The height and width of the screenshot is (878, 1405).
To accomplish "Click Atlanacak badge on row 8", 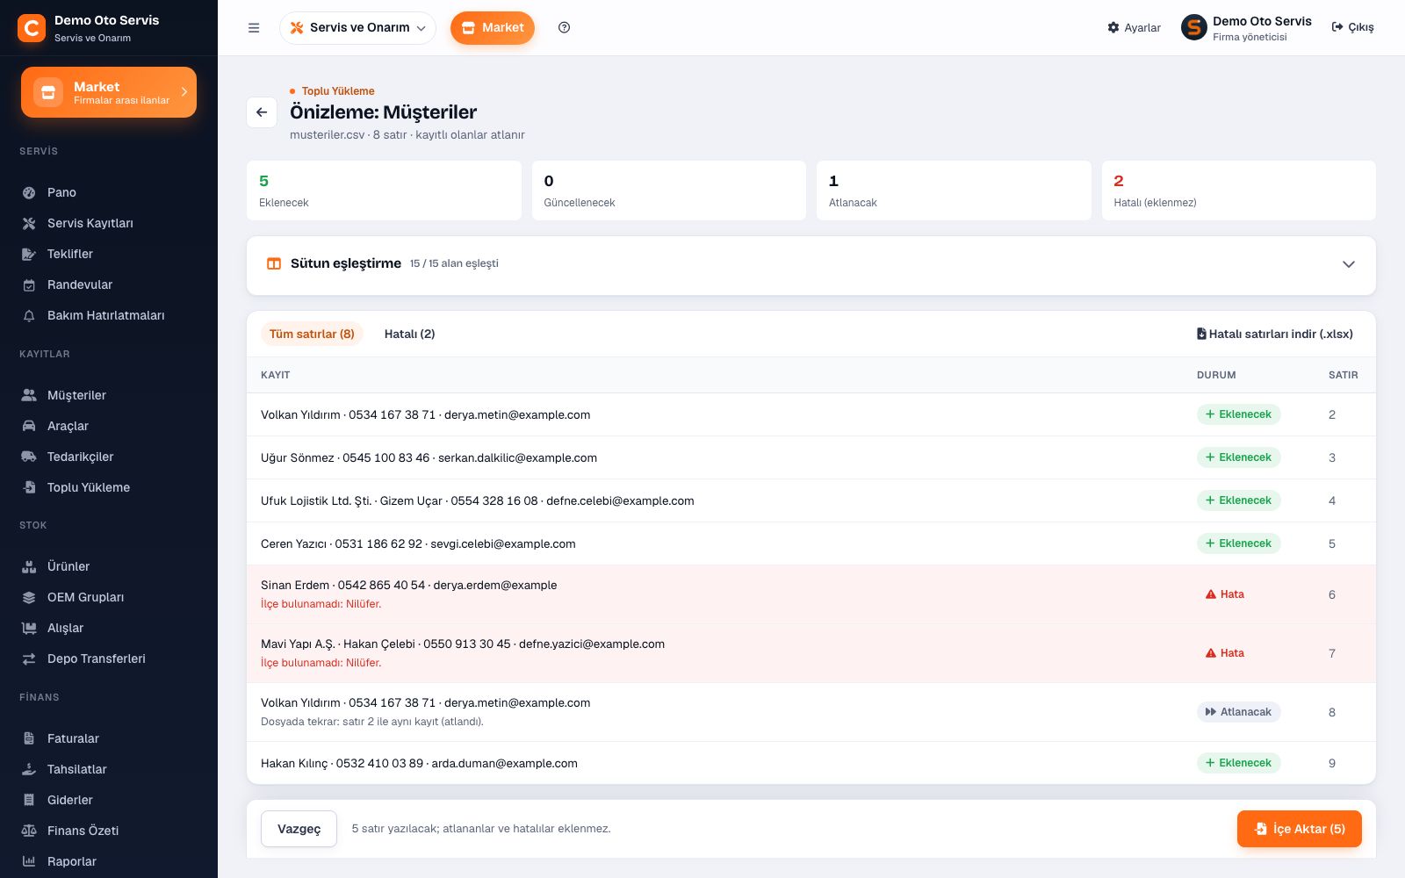I will [1238, 712].
